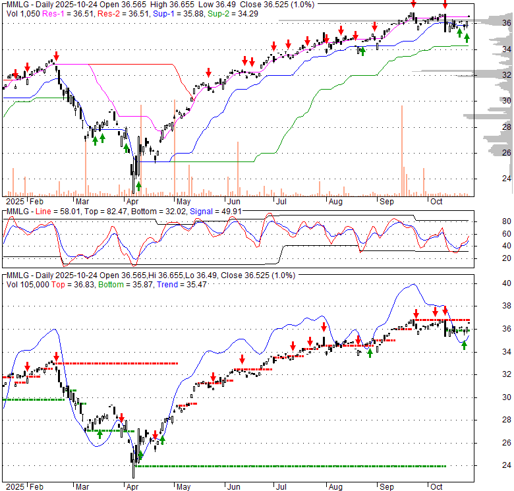The height and width of the screenshot is (491, 514).
Task: Click the green arrow below the August candles in the top chart
Action: [362, 51]
